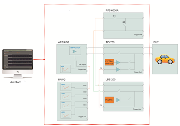Click the red connection node on dotted border

click(x=44, y=59)
